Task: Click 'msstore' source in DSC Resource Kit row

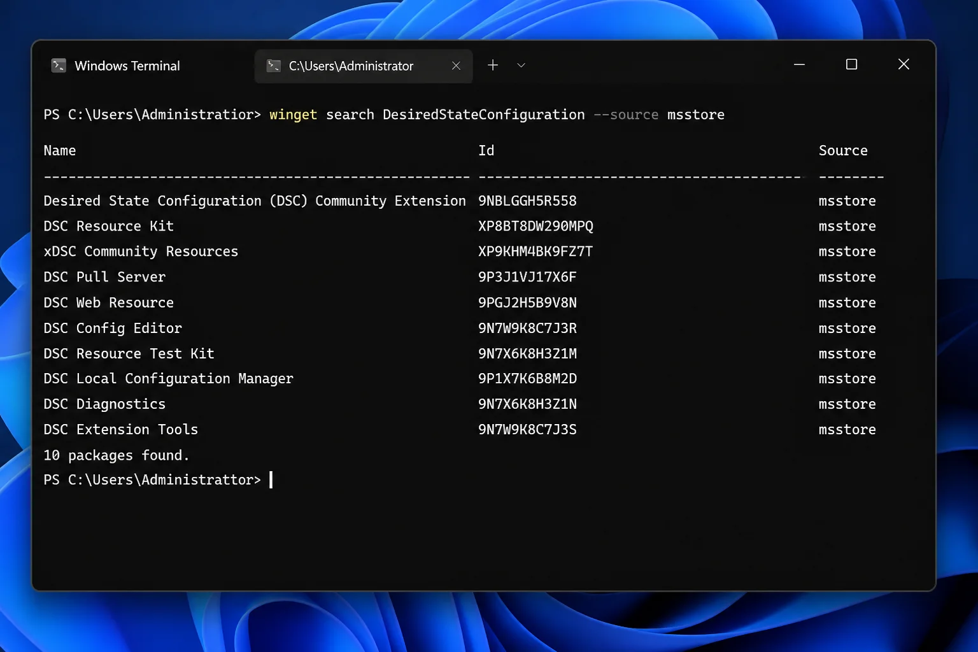Action: pos(847,226)
